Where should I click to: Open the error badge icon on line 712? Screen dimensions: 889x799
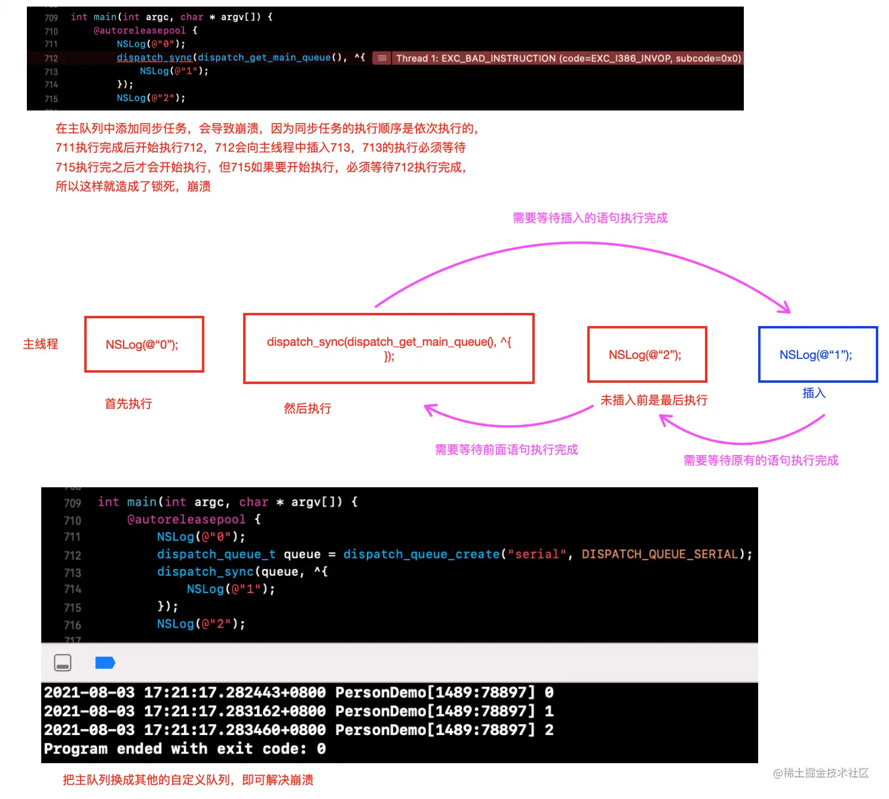point(382,58)
